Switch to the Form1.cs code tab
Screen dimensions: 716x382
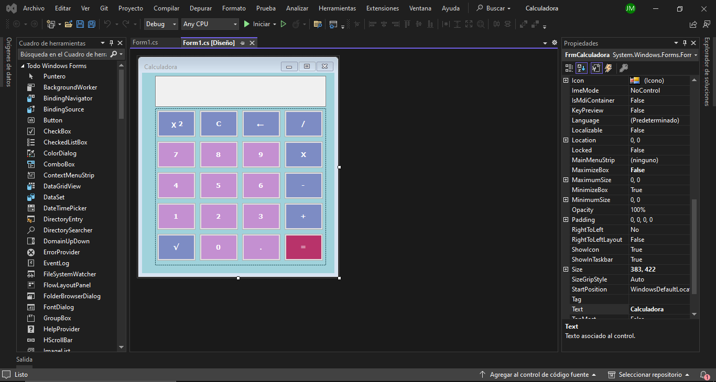(x=145, y=43)
